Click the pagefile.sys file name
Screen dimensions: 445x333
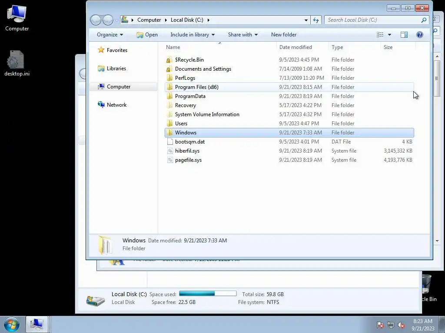tap(189, 160)
